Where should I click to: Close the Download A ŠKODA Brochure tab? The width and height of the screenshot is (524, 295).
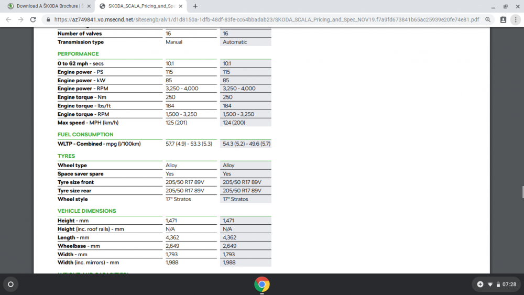tap(89, 6)
